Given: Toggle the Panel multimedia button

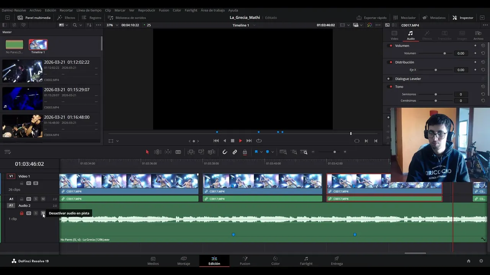Looking at the screenshot, I should tap(34, 18).
